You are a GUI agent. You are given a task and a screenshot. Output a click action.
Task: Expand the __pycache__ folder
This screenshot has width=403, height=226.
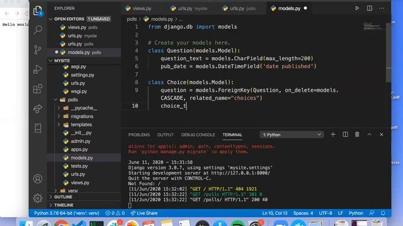click(59, 108)
